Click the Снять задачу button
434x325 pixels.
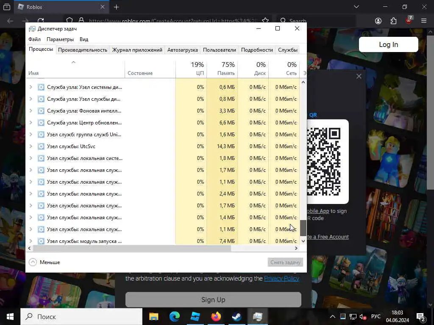tap(285, 262)
